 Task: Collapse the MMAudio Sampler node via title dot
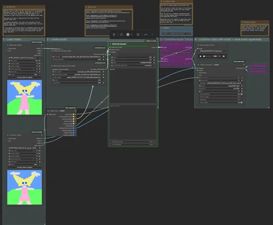click(110, 44)
